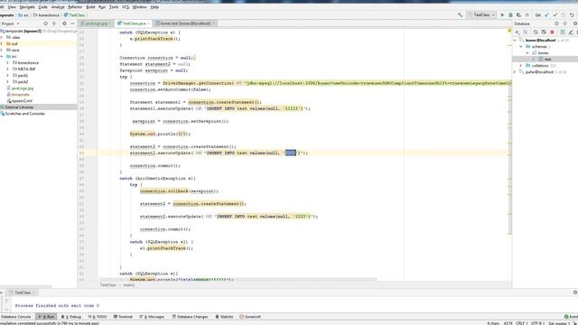
Task: Open the Debug tool window
Action: tap(70, 317)
